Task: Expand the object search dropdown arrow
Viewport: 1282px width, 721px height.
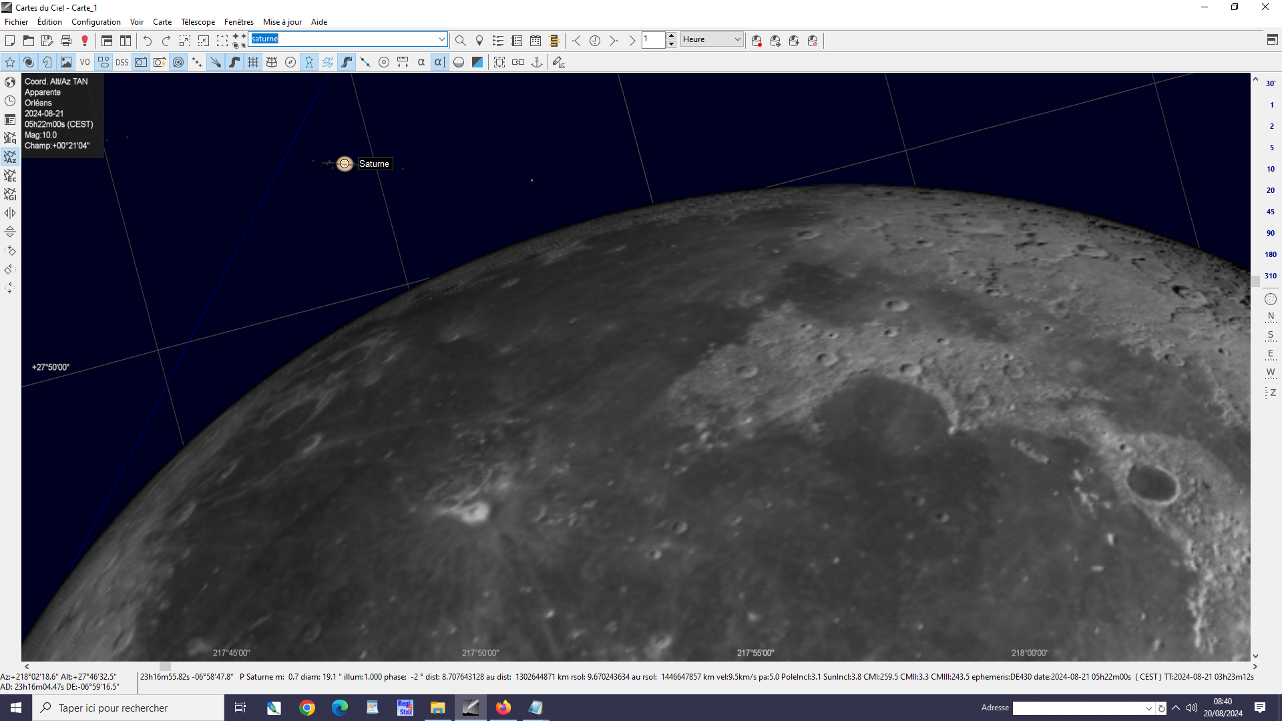Action: point(441,39)
